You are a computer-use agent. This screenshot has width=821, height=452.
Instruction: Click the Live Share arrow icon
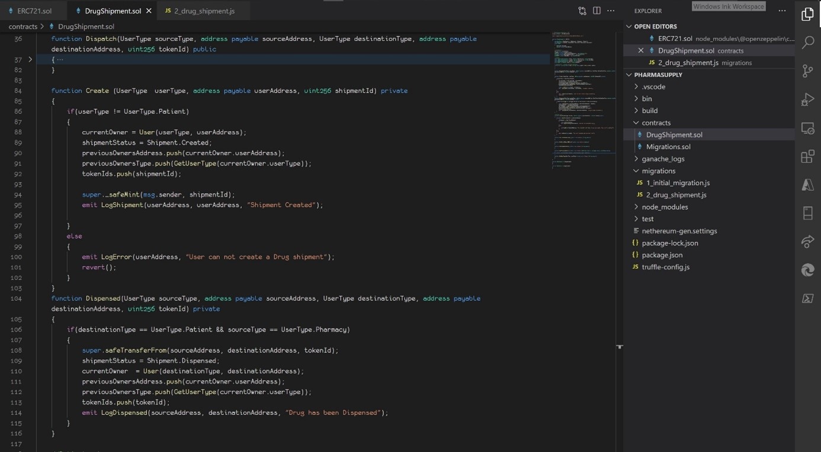(807, 241)
